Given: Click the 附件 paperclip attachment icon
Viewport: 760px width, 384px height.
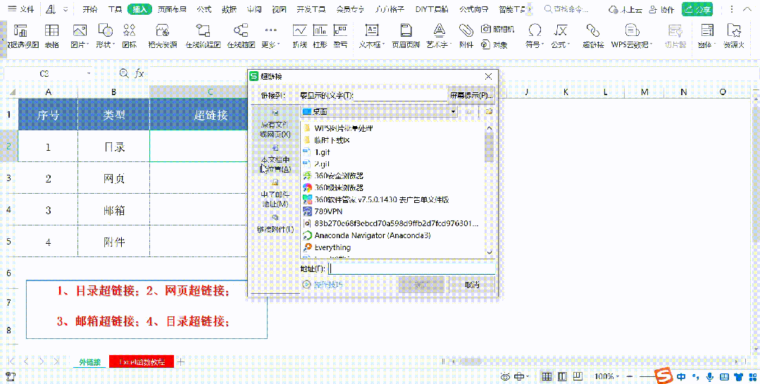Looking at the screenshot, I should [466, 31].
